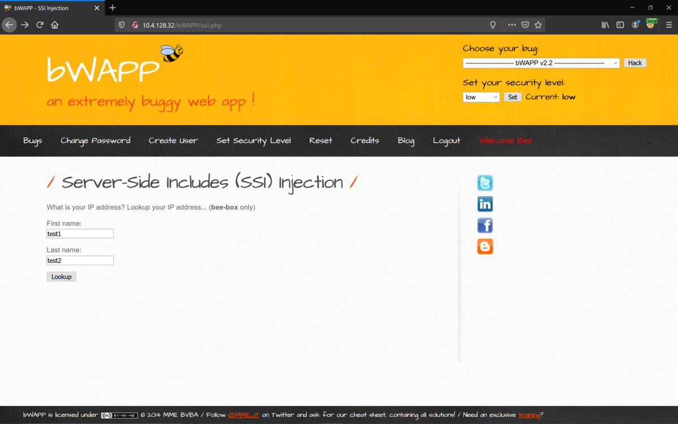The height and width of the screenshot is (424, 678).
Task: Click the Set security level button
Action: 512,97
